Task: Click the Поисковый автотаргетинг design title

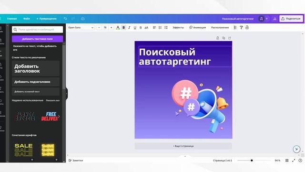Action: (x=238, y=19)
